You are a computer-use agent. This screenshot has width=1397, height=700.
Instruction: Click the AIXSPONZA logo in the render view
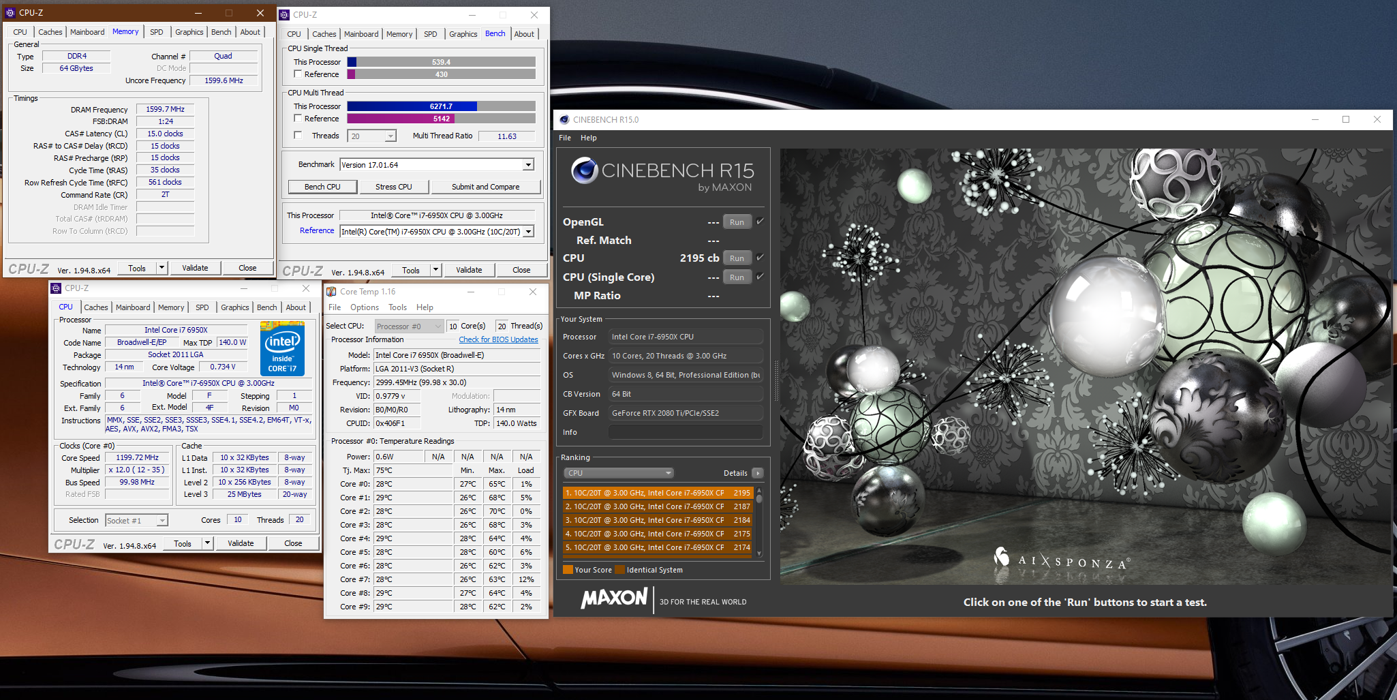[x=1060, y=560]
